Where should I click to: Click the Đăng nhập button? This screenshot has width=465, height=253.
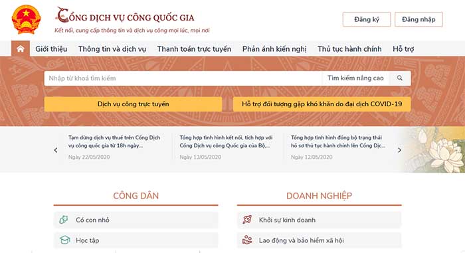click(x=418, y=19)
